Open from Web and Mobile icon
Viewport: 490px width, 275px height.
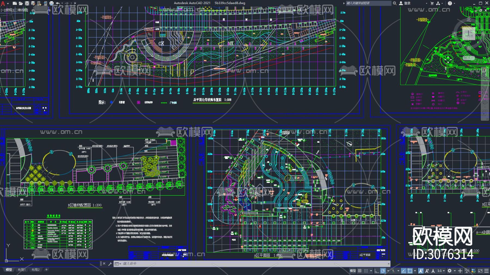[39, 3]
